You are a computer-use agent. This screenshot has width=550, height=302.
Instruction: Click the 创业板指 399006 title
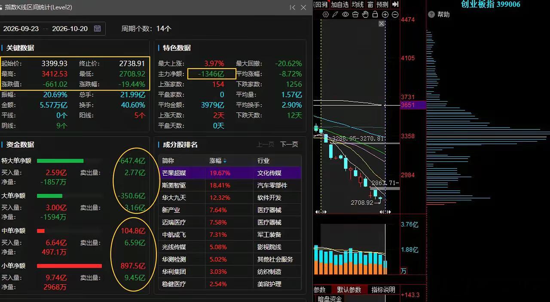coord(490,4)
